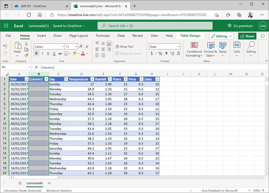Screen dimensions: 269x193
Task: Click the Increase Decimal icon
Action: 172,53
